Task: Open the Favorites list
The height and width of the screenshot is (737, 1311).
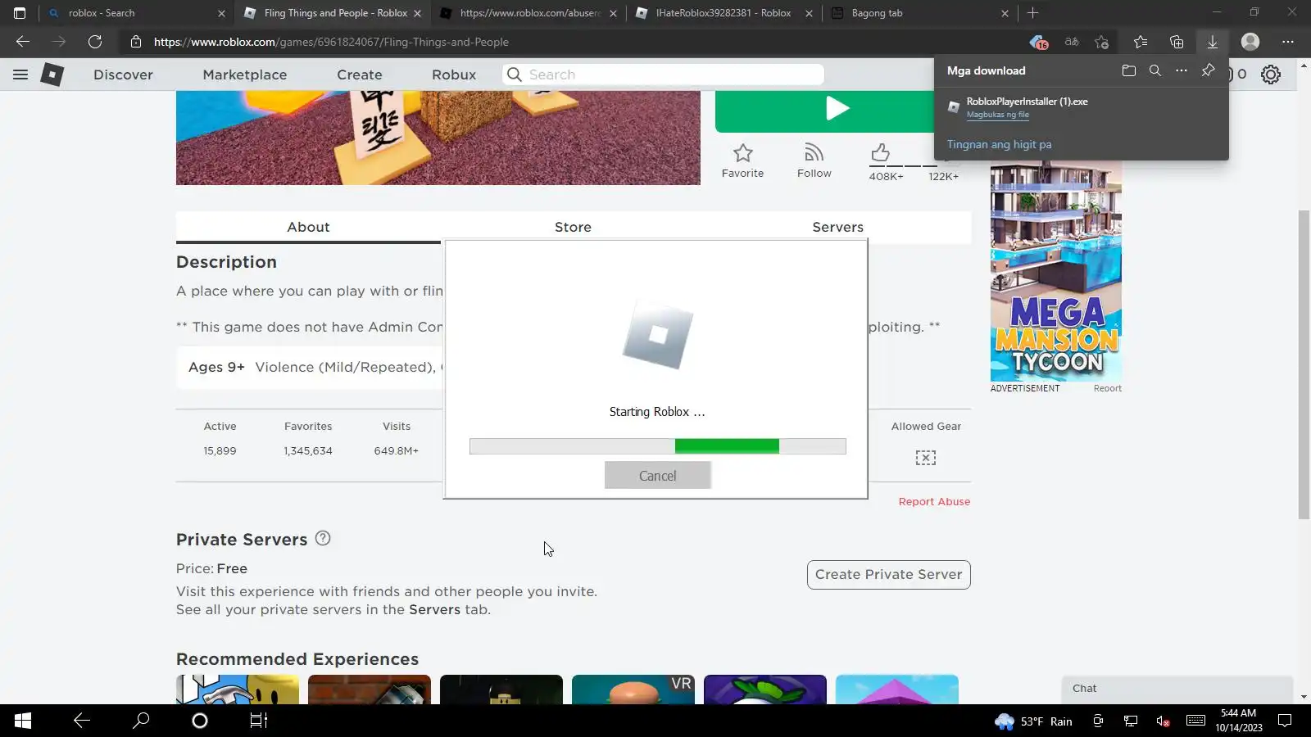Action: click(x=1141, y=42)
